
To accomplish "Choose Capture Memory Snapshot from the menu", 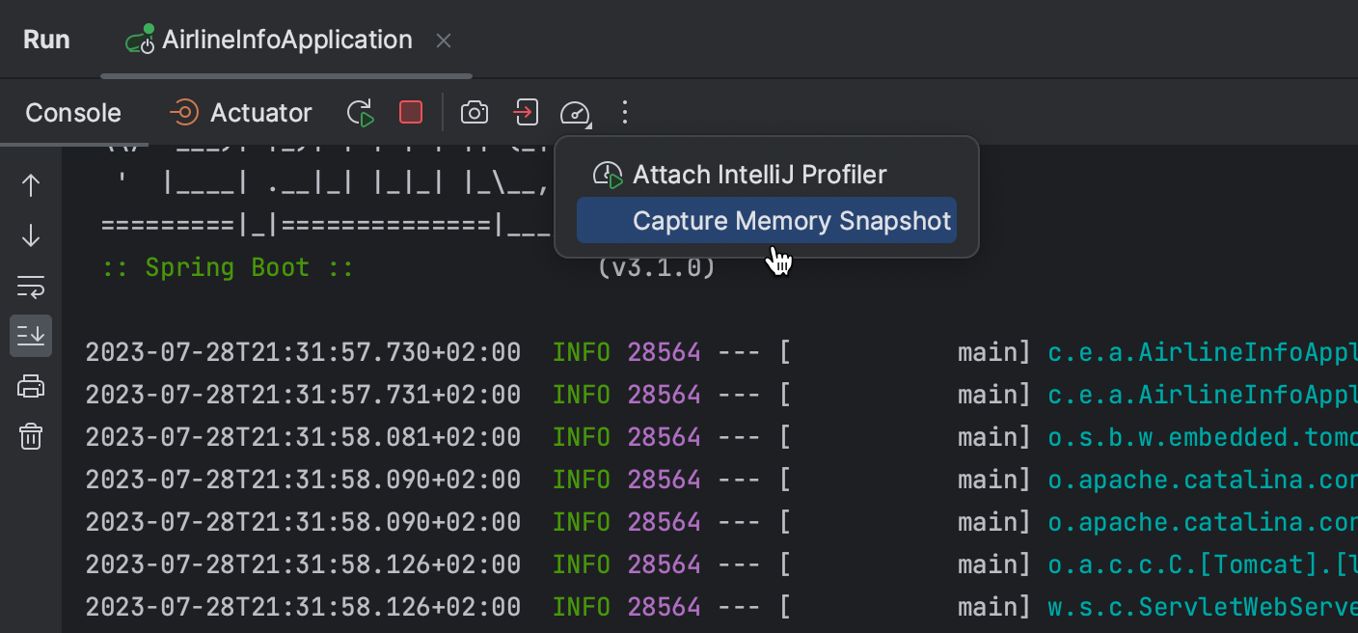I will (x=791, y=220).
